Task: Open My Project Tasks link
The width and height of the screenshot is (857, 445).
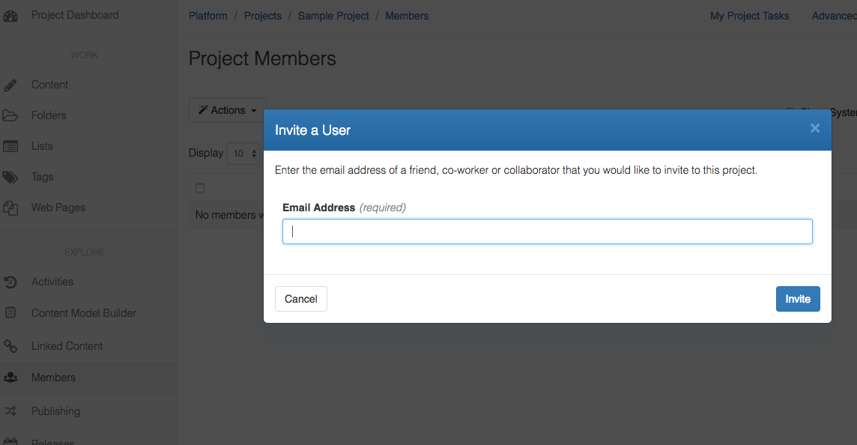Action: tap(749, 16)
